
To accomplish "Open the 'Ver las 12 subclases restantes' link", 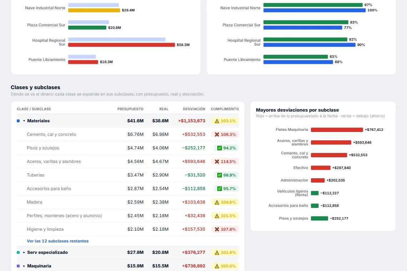I will click(57, 241).
